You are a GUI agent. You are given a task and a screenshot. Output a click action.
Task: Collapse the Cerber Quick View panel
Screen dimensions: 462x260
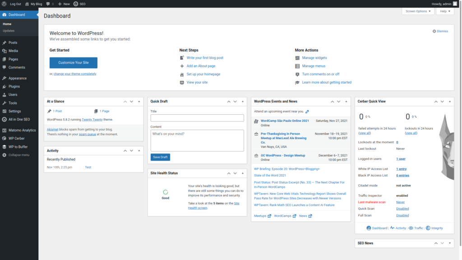click(450, 102)
